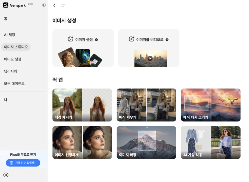Image resolution: width=249 pixels, height=182 pixels.
Task: Click the Beta label beside Genspark
Action: click(x=30, y=4)
